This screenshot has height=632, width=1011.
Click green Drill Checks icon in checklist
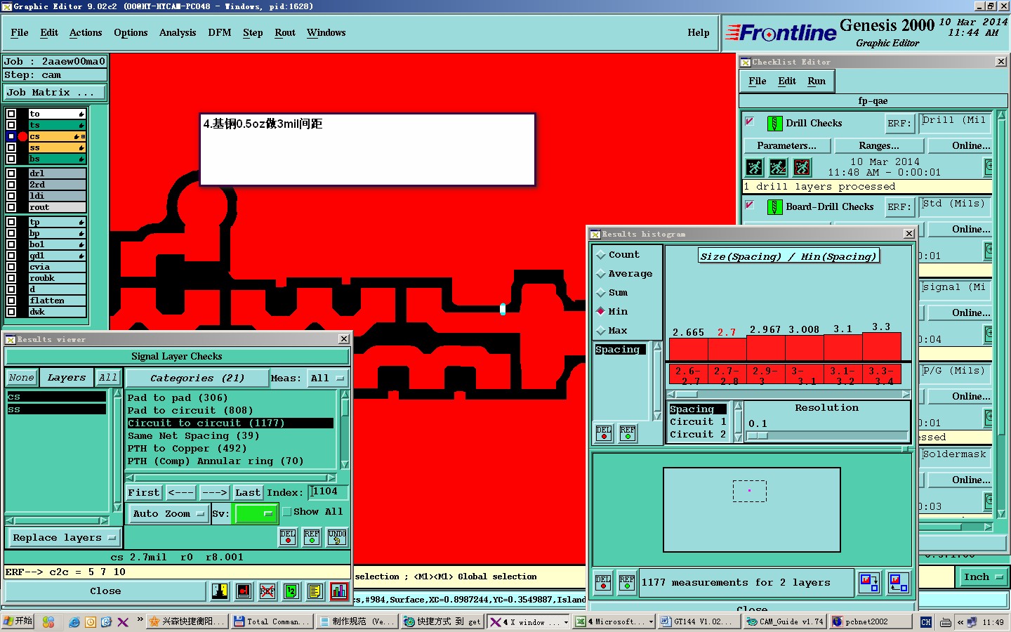(774, 124)
